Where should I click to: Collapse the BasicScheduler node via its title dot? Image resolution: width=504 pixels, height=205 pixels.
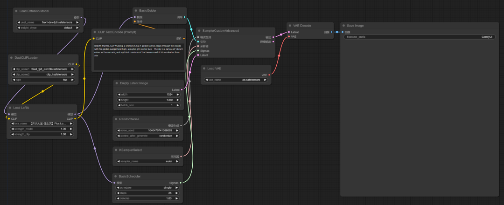(116, 176)
